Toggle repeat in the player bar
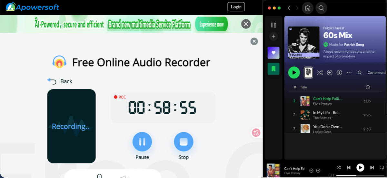This screenshot has width=387, height=178. tap(382, 168)
